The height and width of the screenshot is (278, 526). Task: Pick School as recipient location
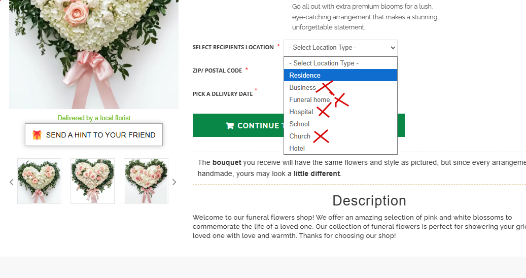(x=340, y=124)
